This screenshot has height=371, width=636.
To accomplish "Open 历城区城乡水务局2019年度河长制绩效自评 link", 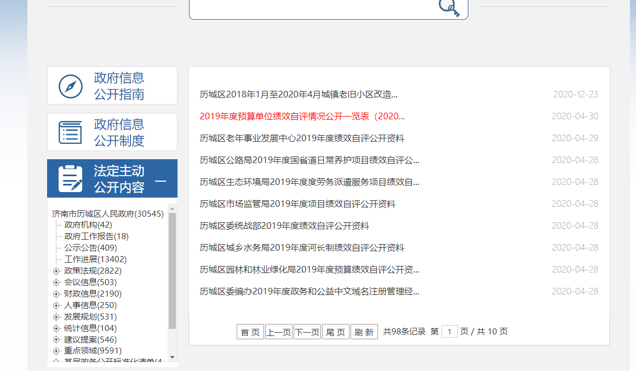I will point(302,247).
